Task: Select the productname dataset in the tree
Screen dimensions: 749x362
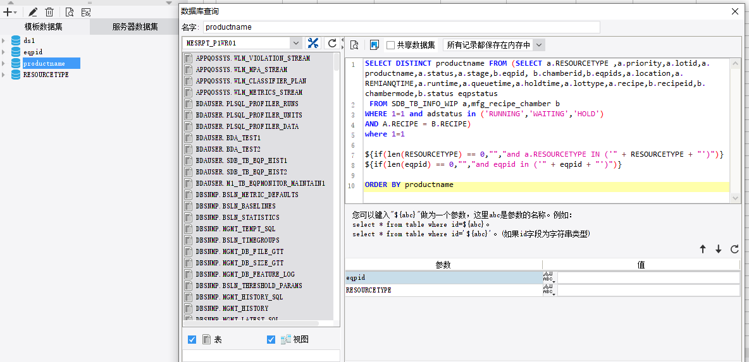Action: coord(51,63)
